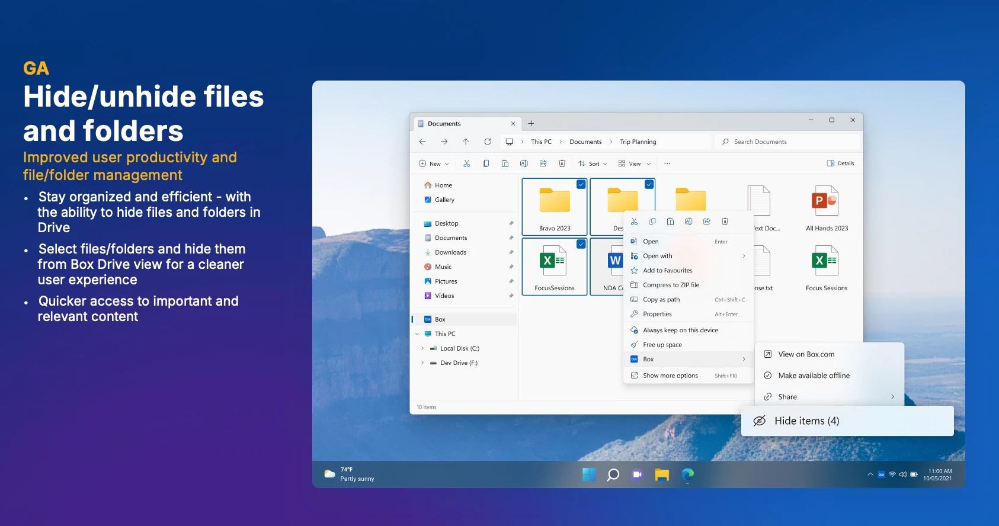Image resolution: width=999 pixels, height=526 pixels.
Task: Open Microsoft Edge from the taskbar
Action: click(687, 474)
